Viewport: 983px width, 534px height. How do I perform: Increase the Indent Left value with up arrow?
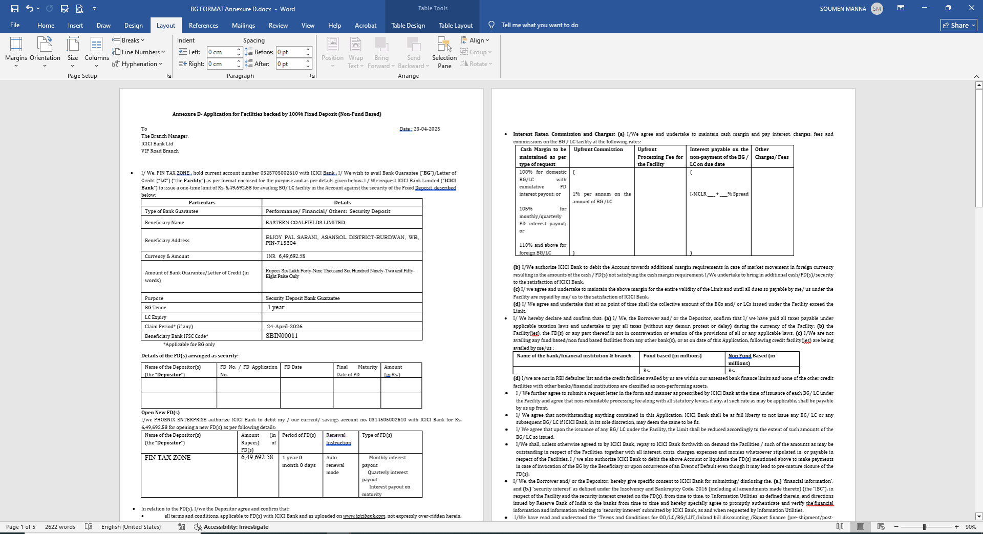tap(239, 50)
